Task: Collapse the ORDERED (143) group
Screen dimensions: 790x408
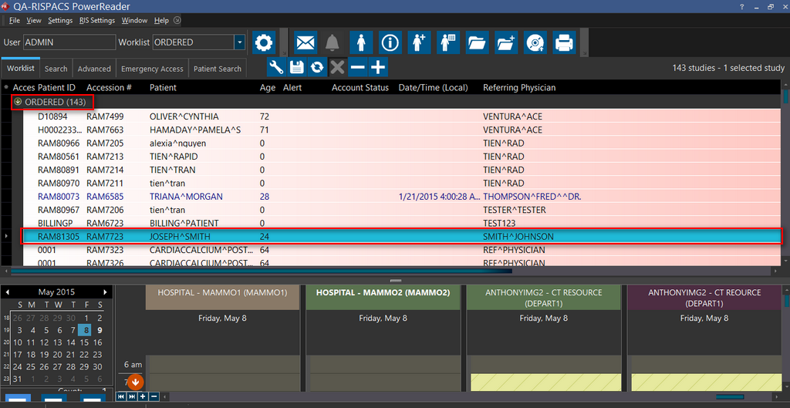Action: (x=17, y=102)
